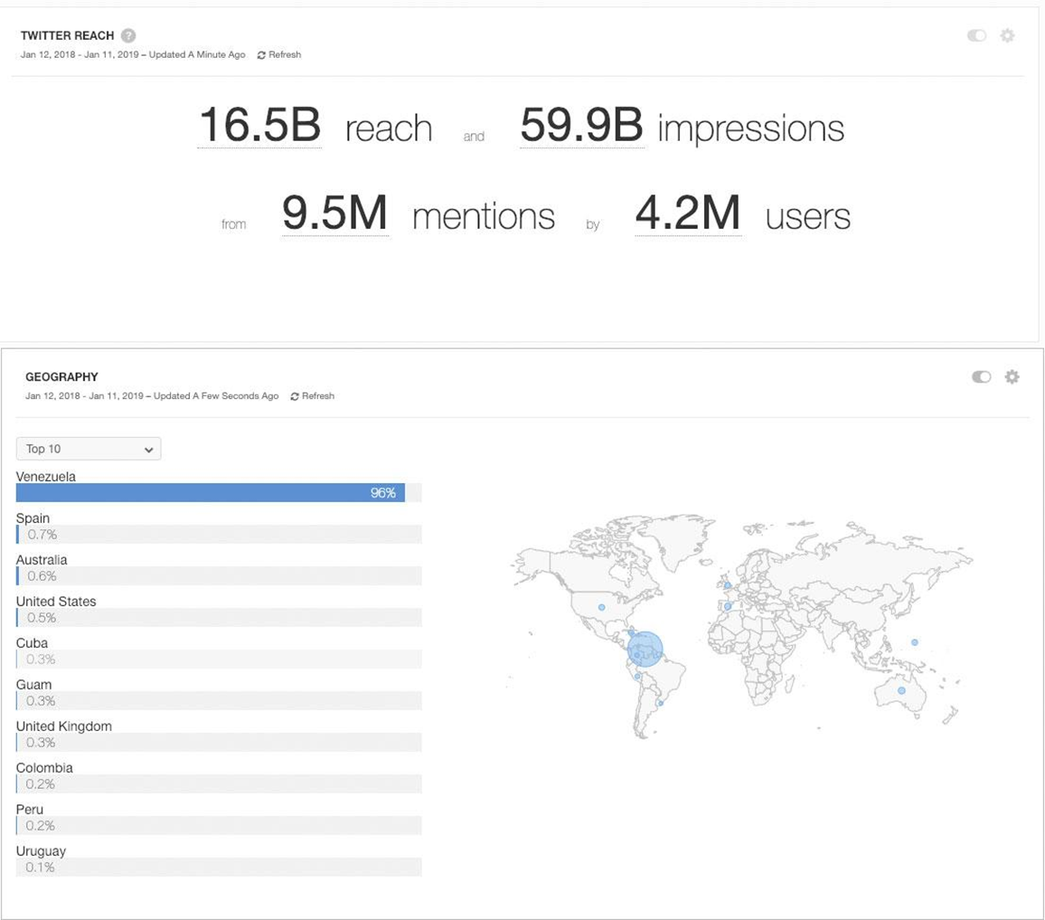
Task: Select the Uruguay 0.1% bar
Action: tap(219, 868)
